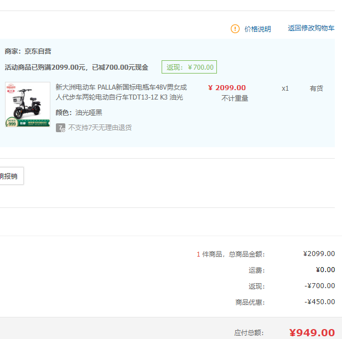Click the 总商品金额 ¥2099.00 value
Screen dimensions: 342x339
click(x=319, y=254)
